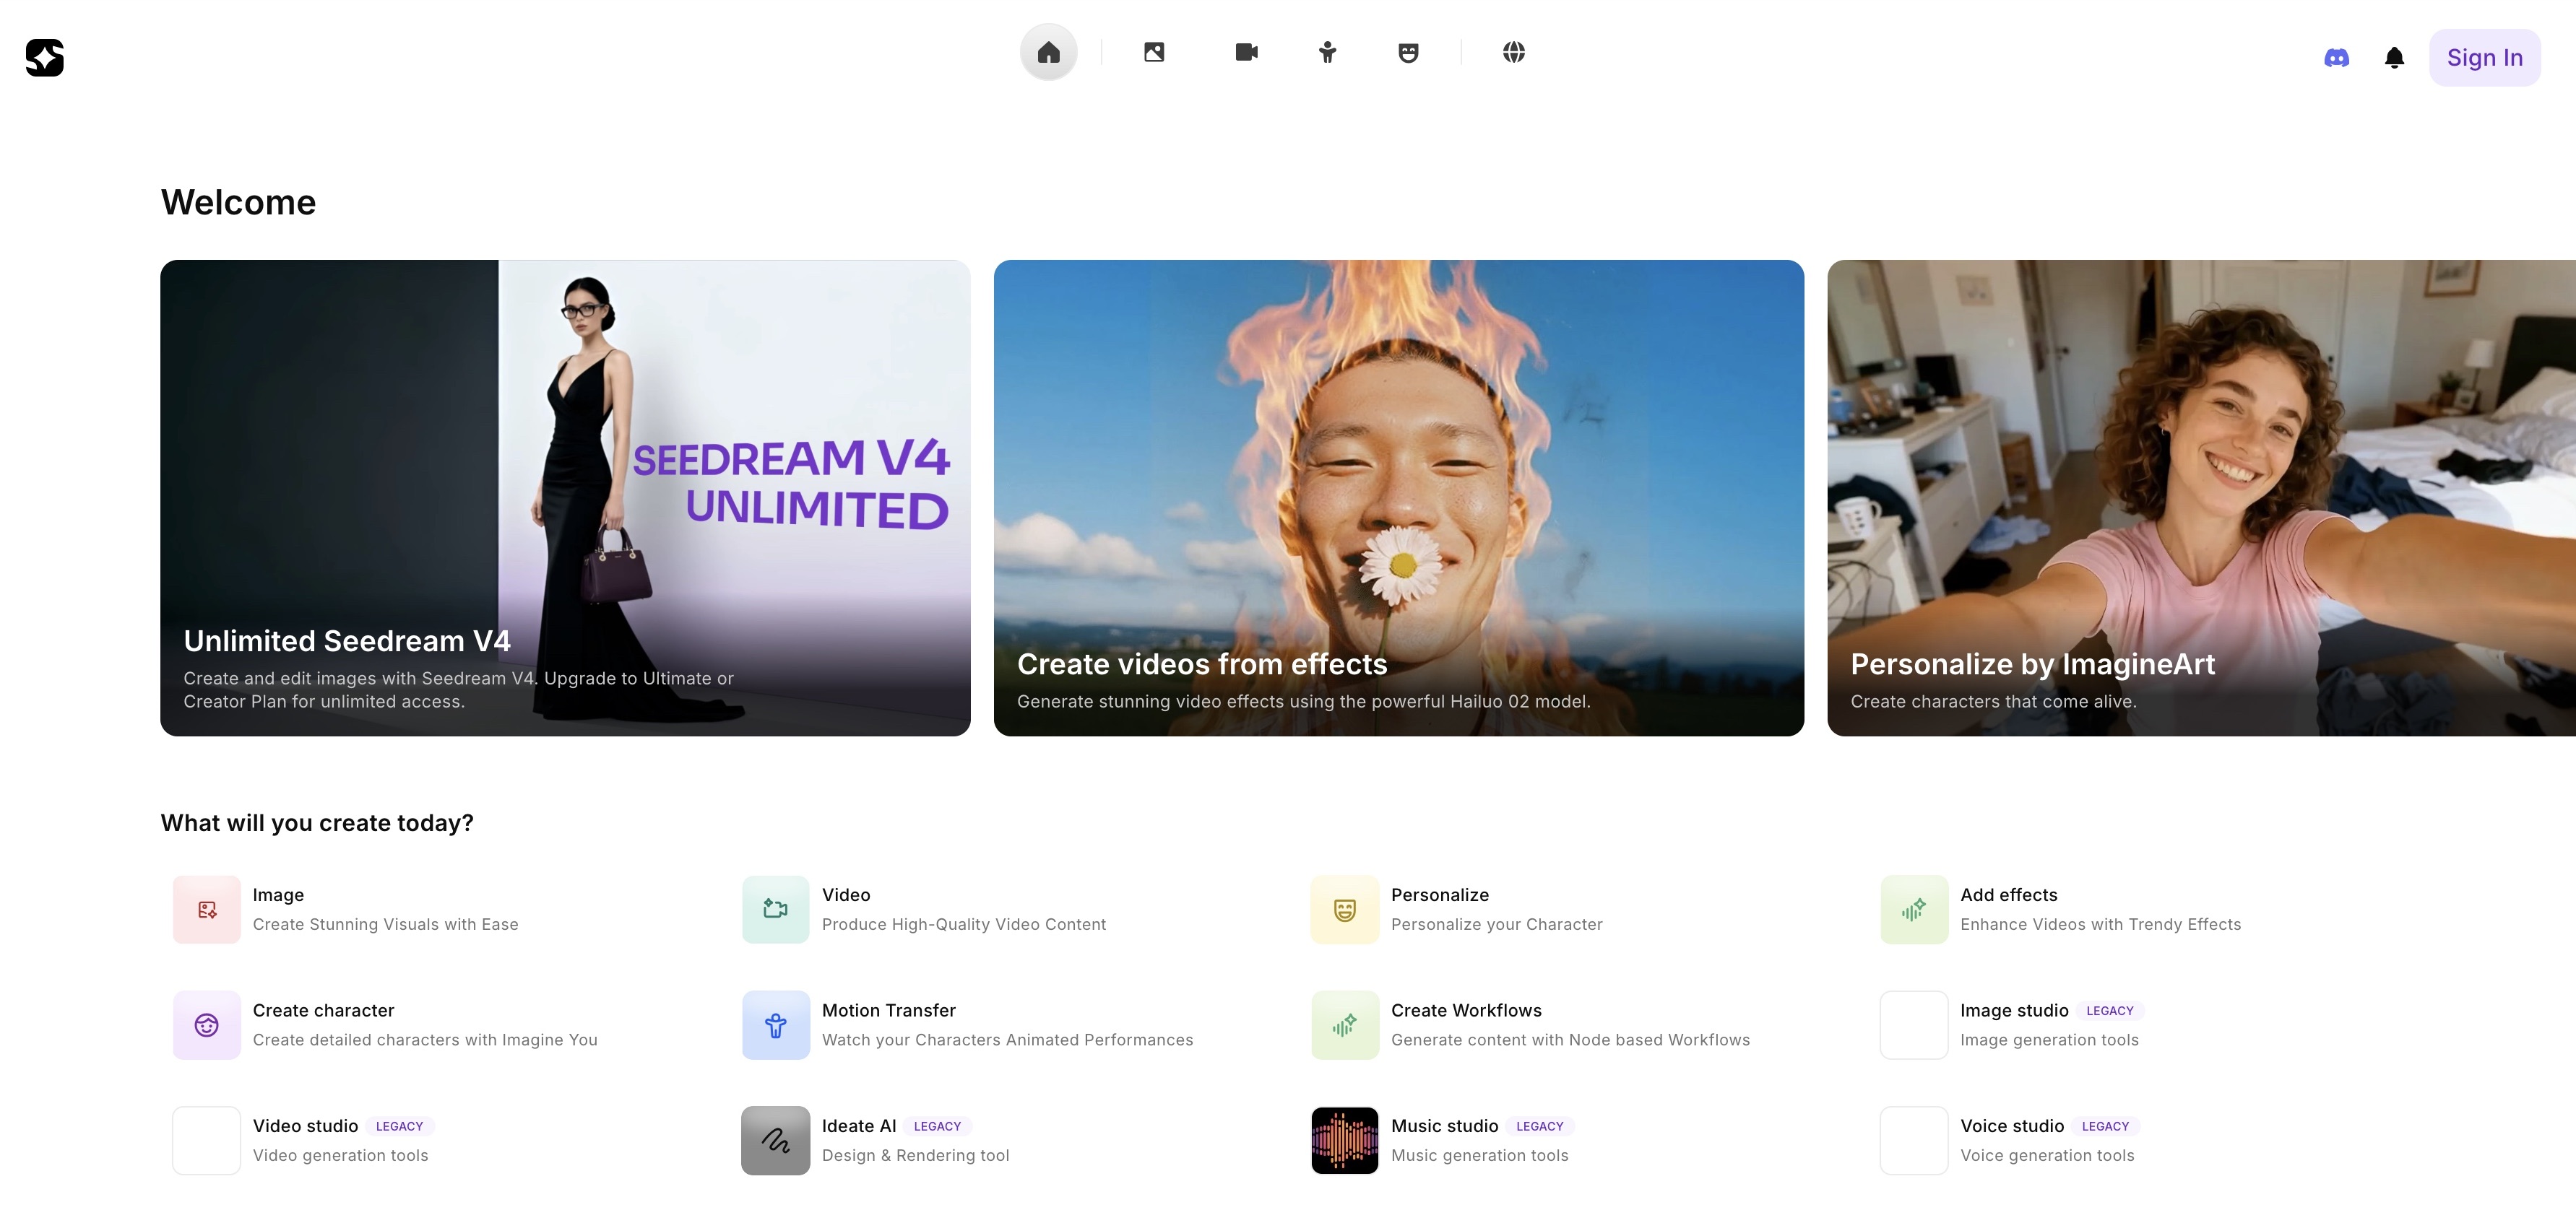Image resolution: width=2576 pixels, height=1223 pixels.
Task: Open the Image tool icon in navbar
Action: [x=1154, y=52]
